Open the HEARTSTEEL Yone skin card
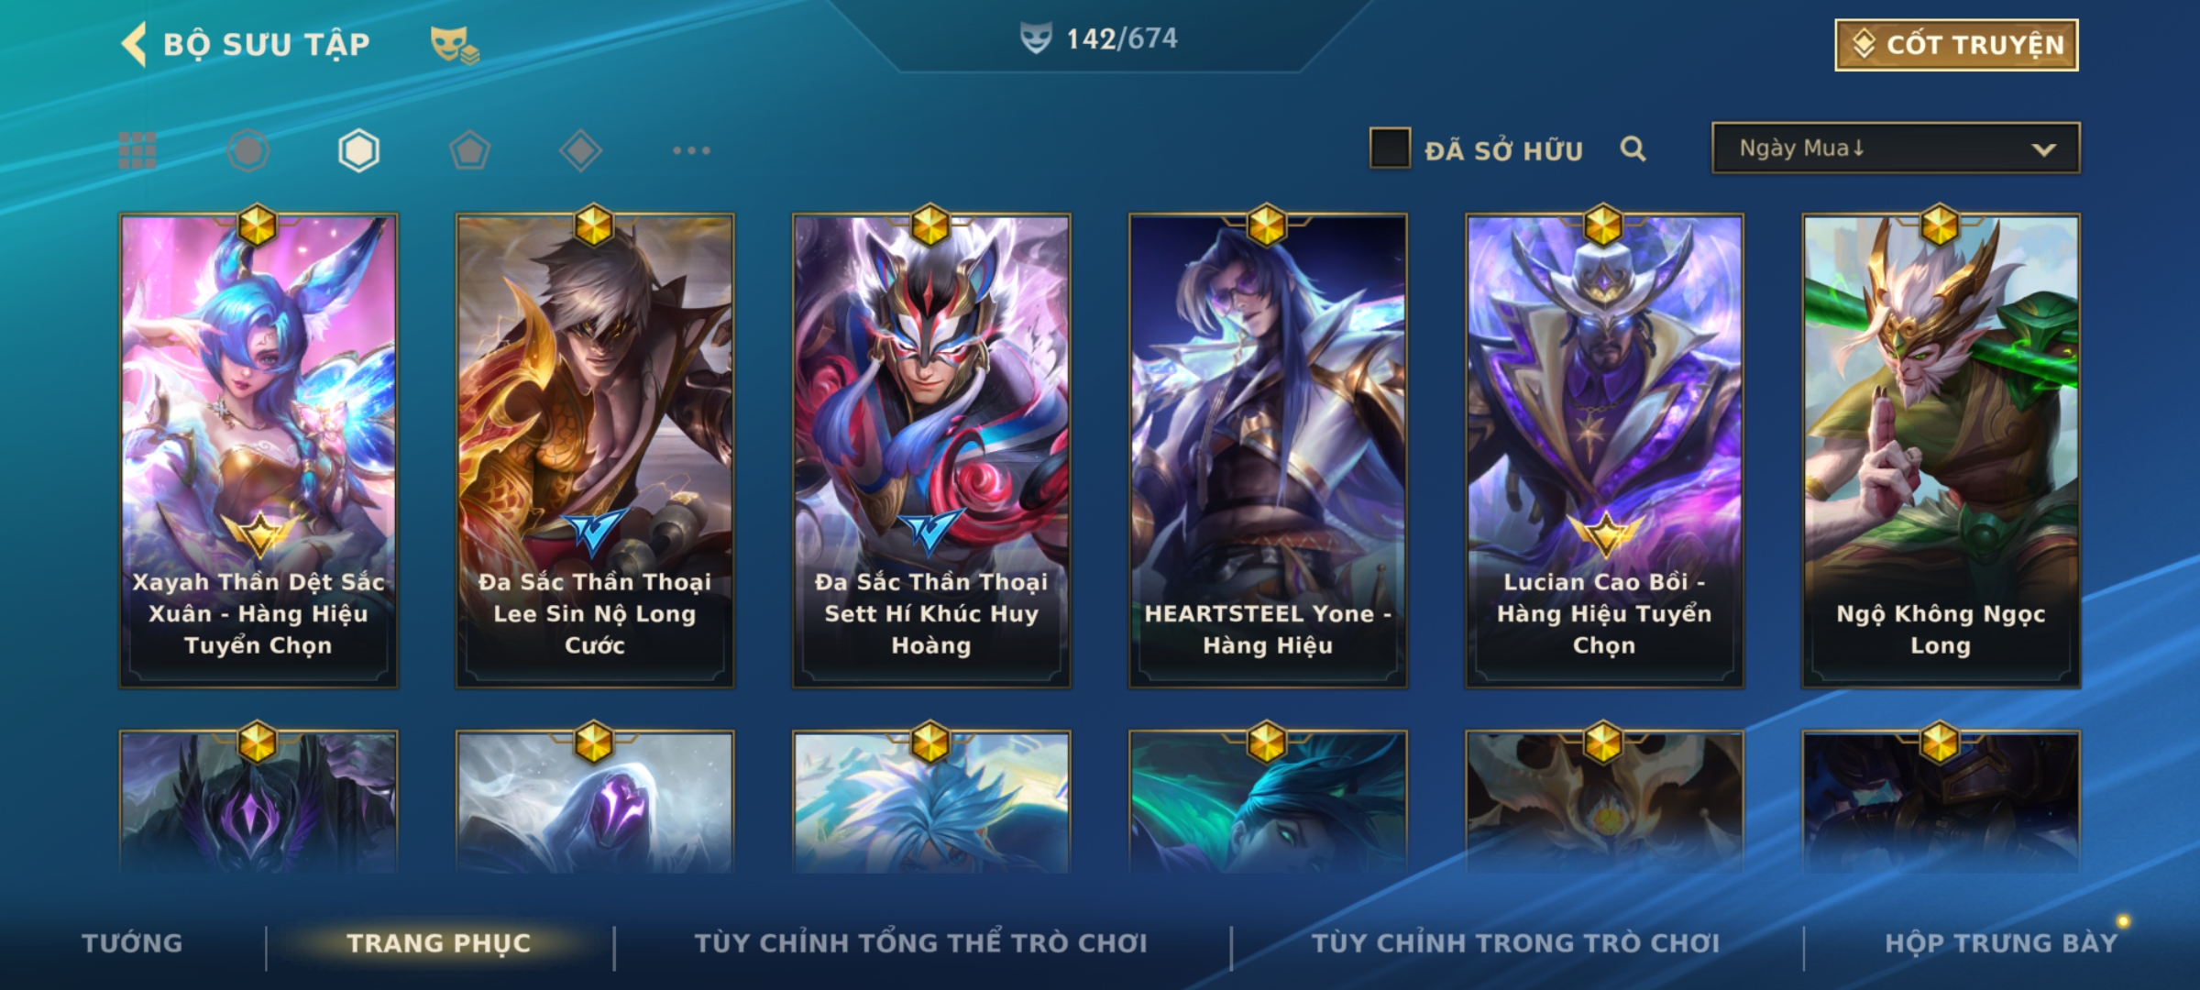Viewport: 2200px width, 990px height. 1267,451
